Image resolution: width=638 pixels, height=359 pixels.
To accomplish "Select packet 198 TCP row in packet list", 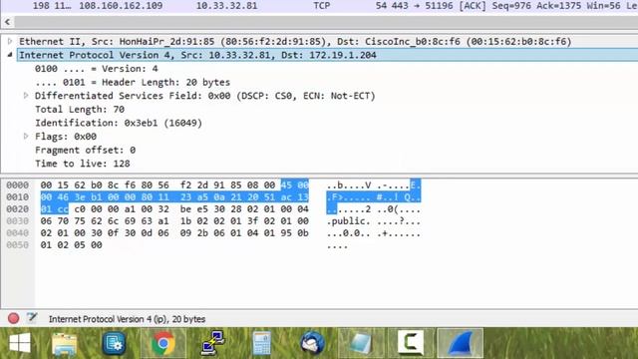I will (319, 6).
